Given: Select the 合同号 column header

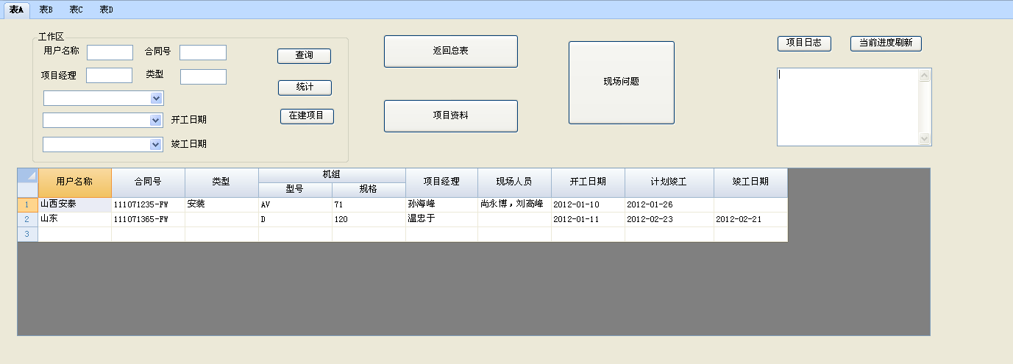Looking at the screenshot, I should [148, 182].
